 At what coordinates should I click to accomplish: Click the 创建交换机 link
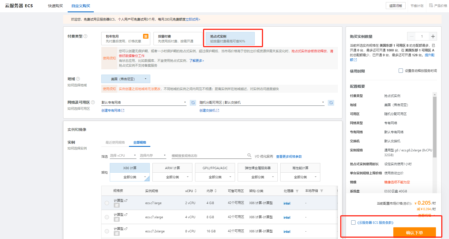tap(207, 111)
